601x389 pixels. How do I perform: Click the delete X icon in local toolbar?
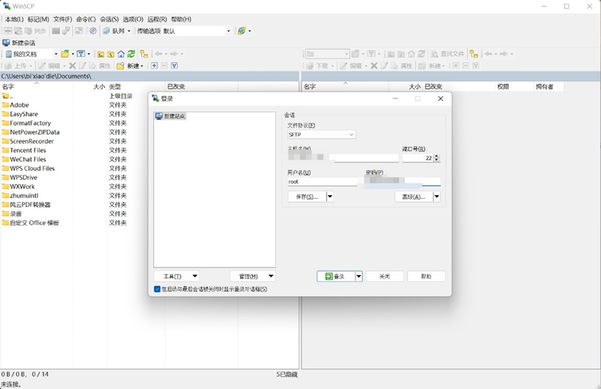[72, 66]
